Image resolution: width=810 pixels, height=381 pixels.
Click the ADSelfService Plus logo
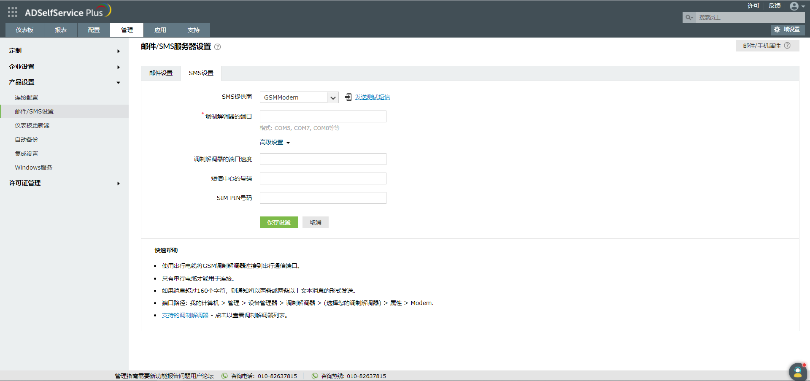68,11
